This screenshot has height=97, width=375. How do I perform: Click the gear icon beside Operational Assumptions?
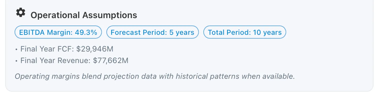(20, 12)
